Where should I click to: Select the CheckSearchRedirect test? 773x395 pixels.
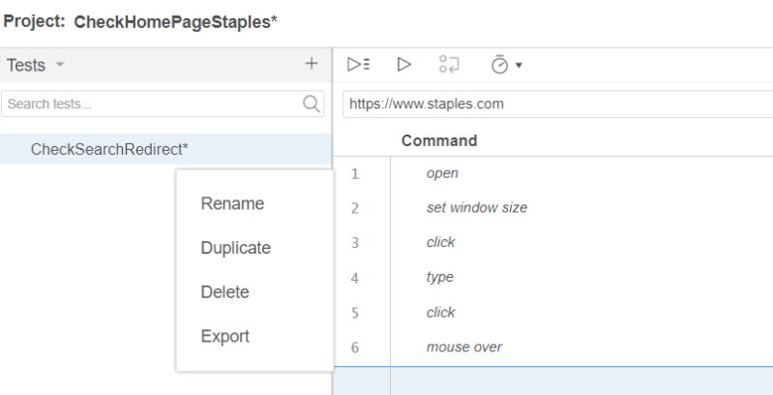pyautogui.click(x=109, y=149)
